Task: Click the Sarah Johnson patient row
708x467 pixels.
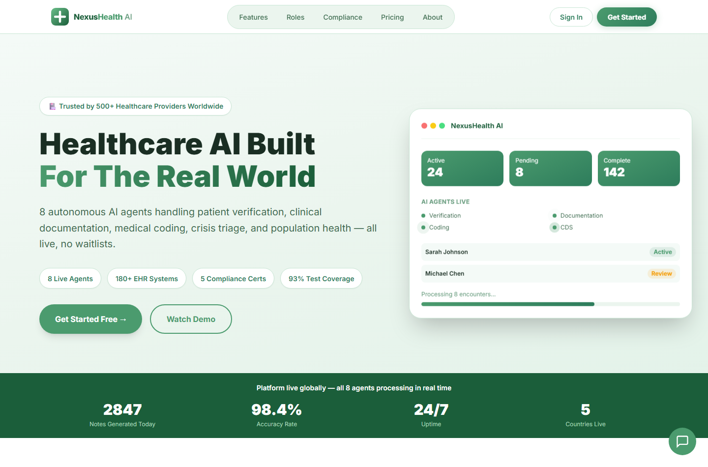Action: (551, 252)
